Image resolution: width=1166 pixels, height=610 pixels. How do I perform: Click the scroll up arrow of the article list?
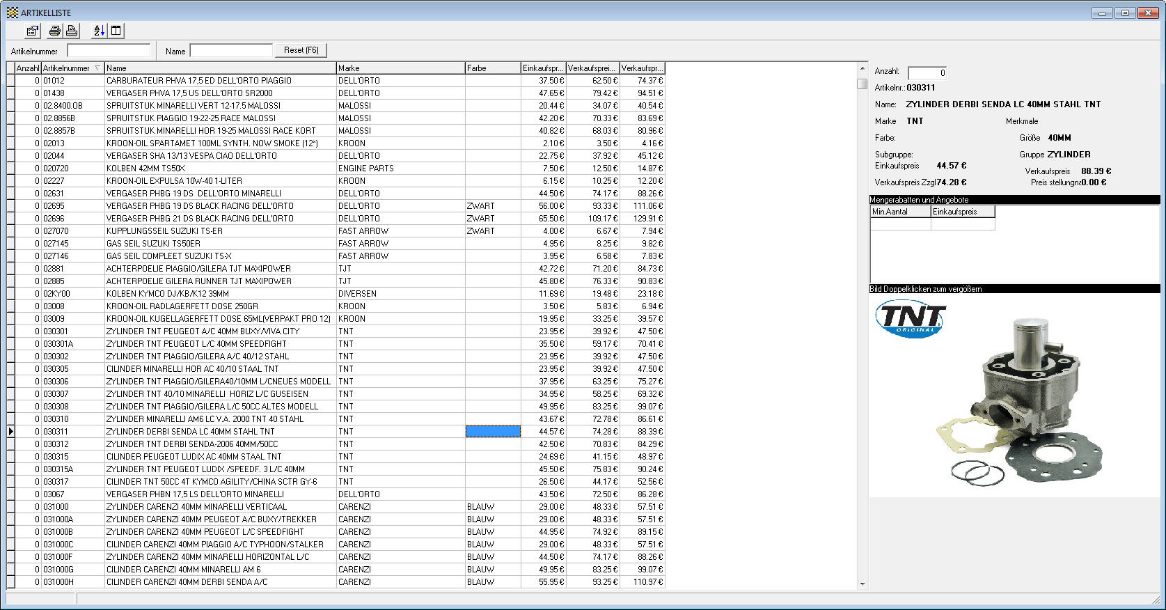(862, 68)
